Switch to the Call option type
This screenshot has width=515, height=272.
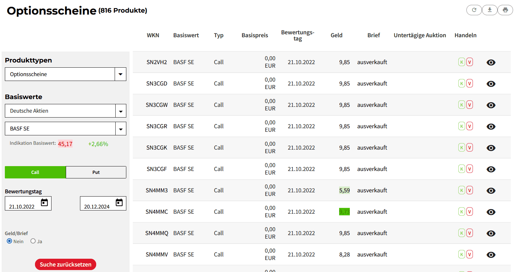[x=35, y=172]
